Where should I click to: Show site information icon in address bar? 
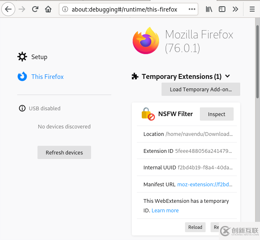pyautogui.click(x=65, y=9)
